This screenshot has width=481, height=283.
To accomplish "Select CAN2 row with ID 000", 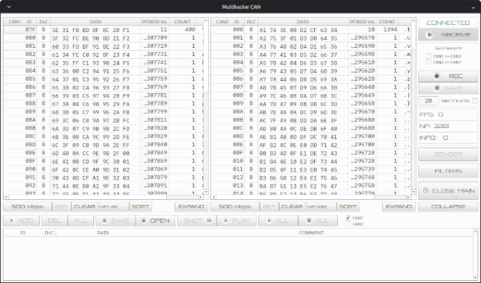I will point(311,30).
